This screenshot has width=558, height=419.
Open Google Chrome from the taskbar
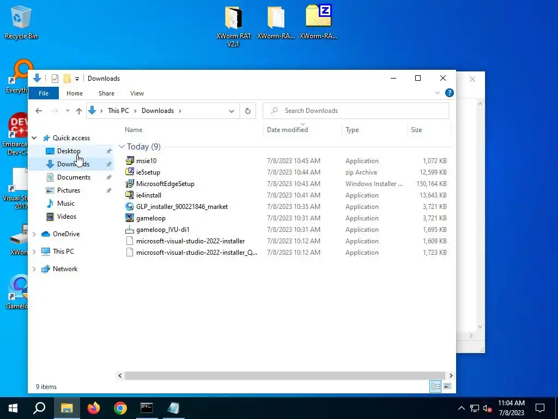[120, 408]
